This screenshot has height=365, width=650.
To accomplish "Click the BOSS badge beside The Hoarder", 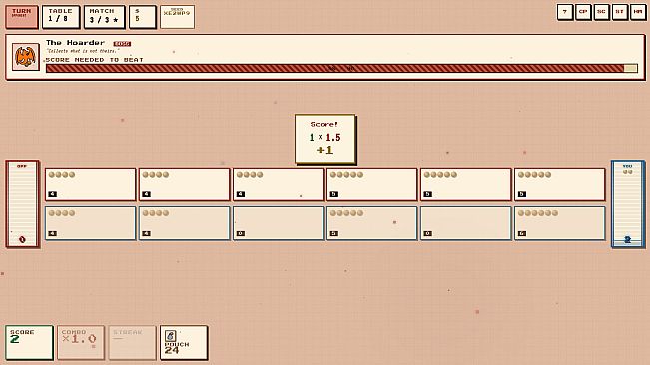I will coord(122,44).
